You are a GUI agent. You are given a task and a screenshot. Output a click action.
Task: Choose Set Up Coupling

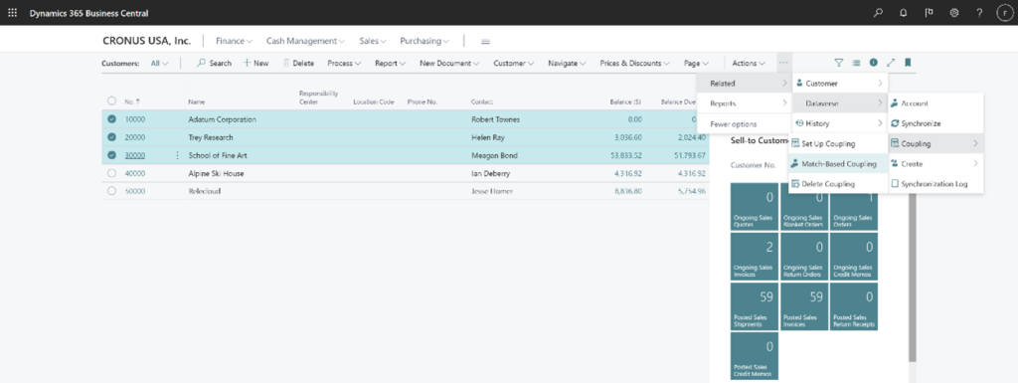click(x=837, y=143)
